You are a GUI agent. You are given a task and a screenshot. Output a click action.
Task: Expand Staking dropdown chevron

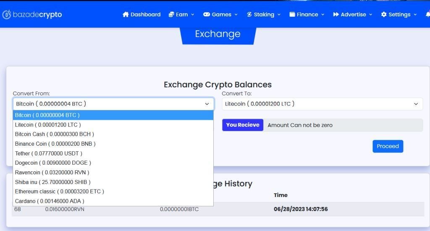click(279, 15)
